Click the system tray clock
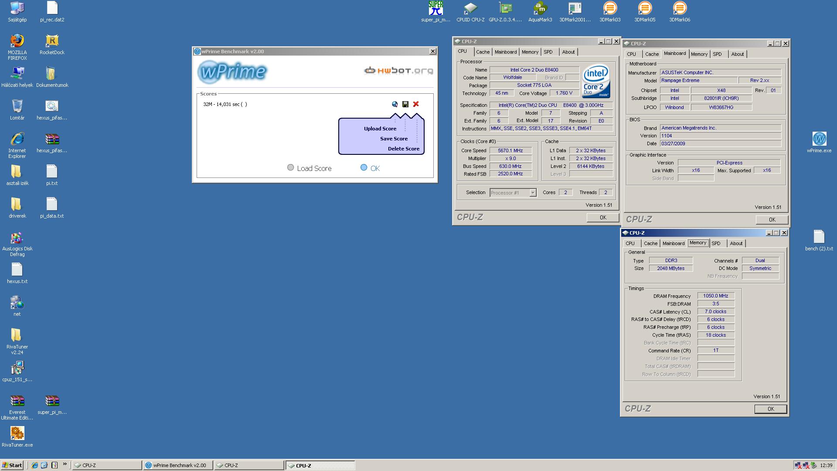837x471 pixels. point(826,465)
